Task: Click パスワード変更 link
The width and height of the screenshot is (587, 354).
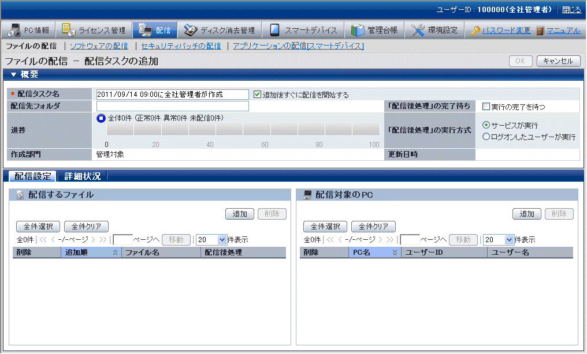Action: click(506, 30)
